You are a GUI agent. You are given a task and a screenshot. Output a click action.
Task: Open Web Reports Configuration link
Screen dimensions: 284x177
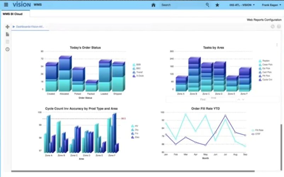tap(264, 20)
